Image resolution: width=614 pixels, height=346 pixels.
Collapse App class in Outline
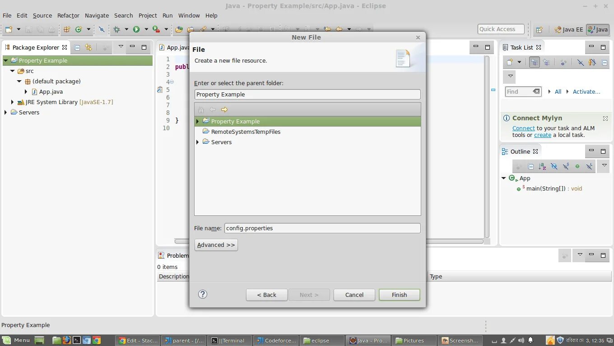(x=504, y=178)
